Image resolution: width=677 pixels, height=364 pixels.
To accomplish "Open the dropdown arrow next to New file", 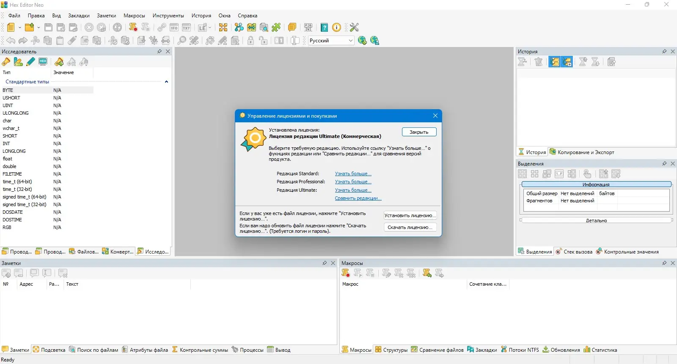I will point(19,28).
